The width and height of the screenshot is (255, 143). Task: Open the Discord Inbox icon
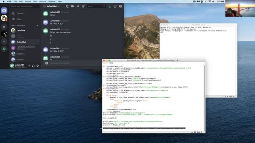click(x=115, y=6)
